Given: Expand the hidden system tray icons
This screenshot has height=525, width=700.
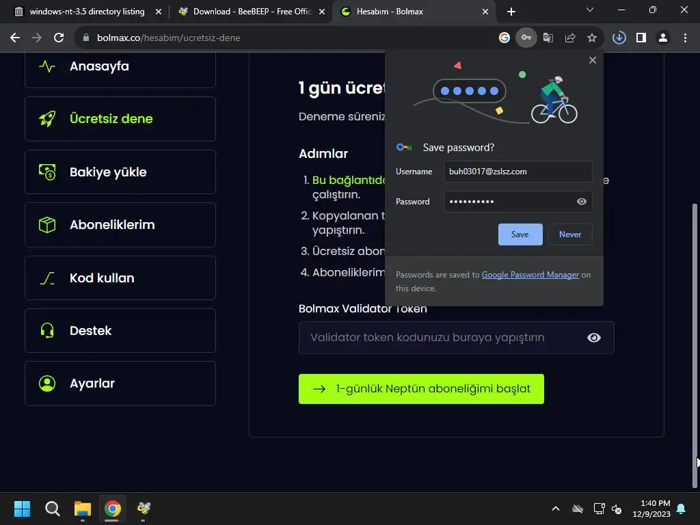Looking at the screenshot, I should point(556,509).
